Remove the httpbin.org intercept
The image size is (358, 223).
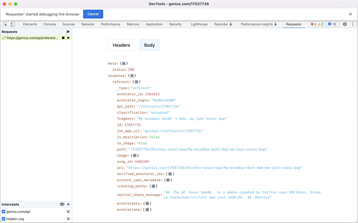click(68, 219)
